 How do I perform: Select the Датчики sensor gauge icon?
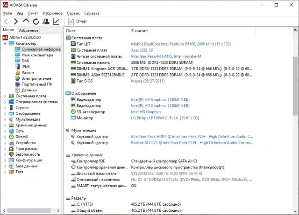tap(18, 90)
